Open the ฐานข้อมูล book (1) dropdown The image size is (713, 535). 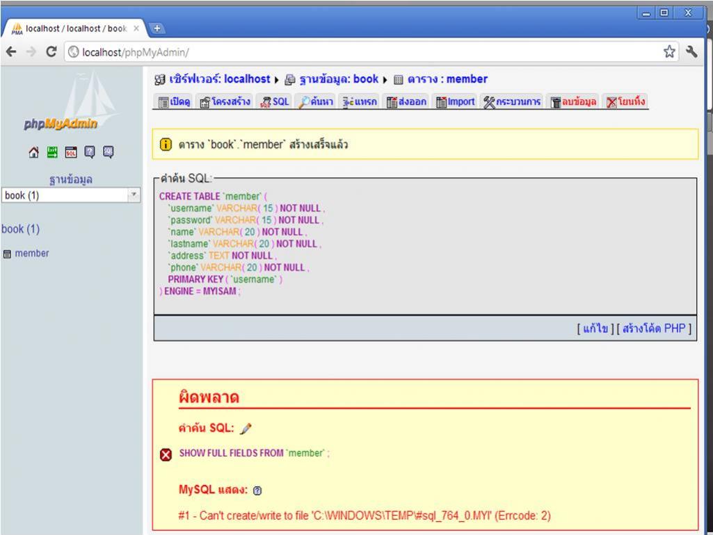[71, 195]
